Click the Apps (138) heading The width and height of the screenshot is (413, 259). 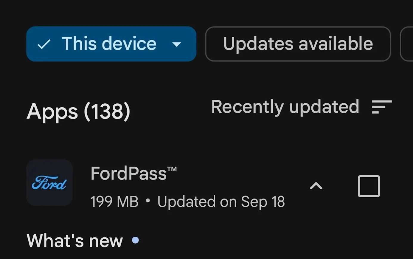(x=79, y=112)
